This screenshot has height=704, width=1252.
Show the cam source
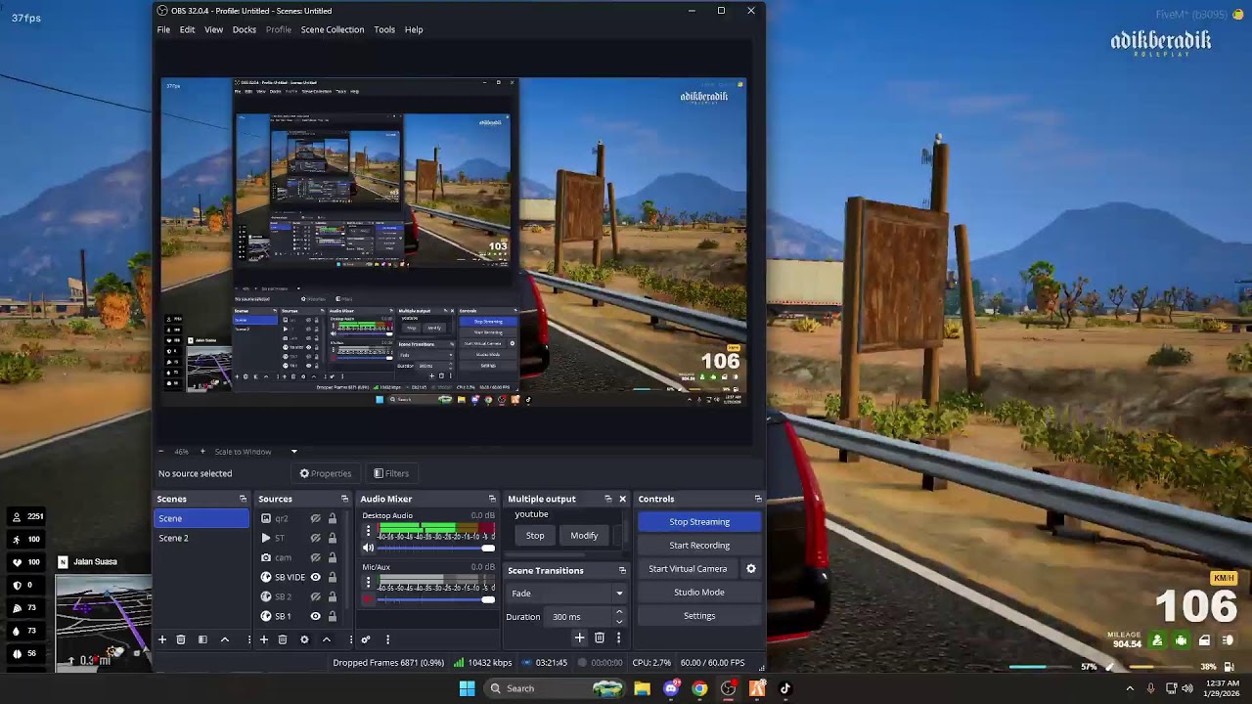315,557
